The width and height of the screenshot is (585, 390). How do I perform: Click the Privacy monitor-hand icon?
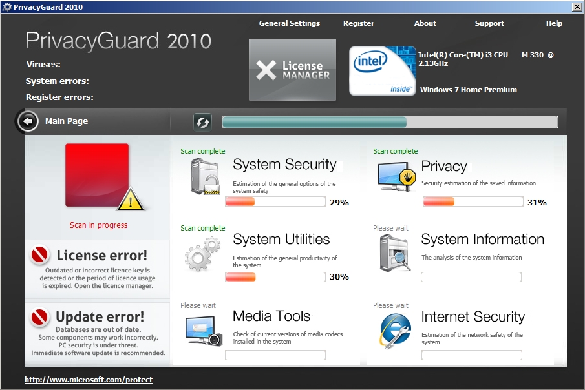coord(397,177)
